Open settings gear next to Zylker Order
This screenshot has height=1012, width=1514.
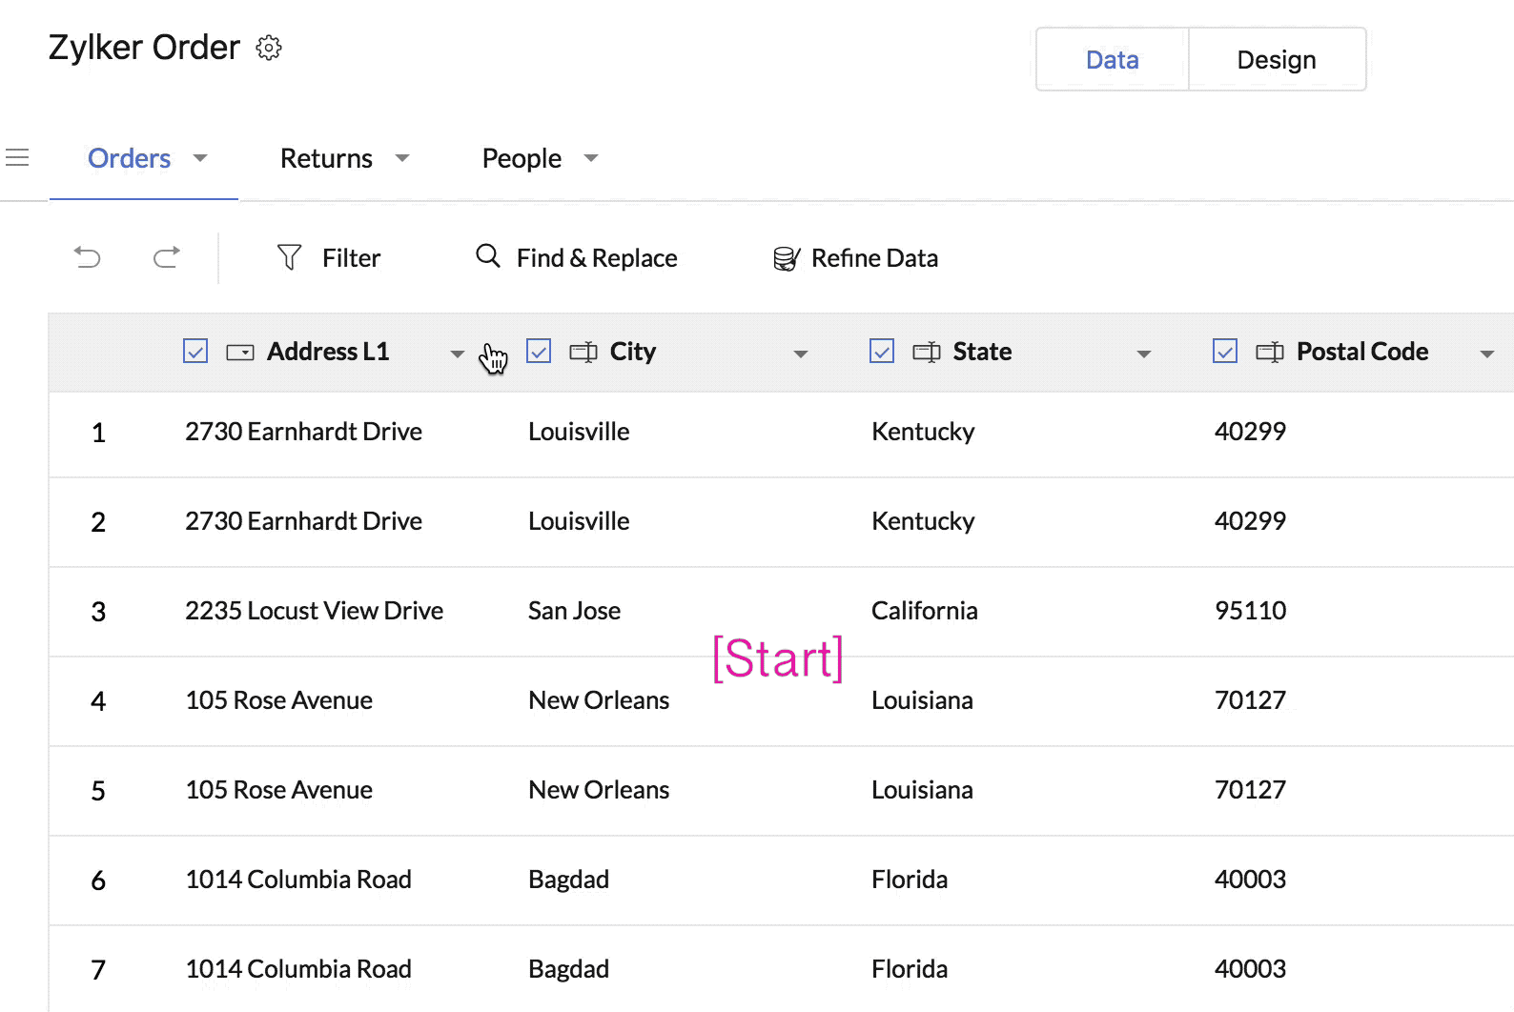click(269, 48)
